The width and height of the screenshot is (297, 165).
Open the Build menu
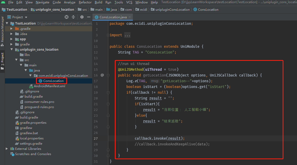[98, 2]
